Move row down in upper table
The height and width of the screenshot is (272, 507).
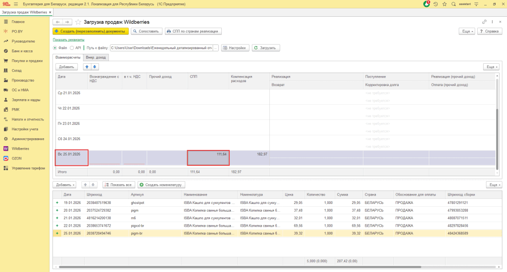[x=95, y=67]
